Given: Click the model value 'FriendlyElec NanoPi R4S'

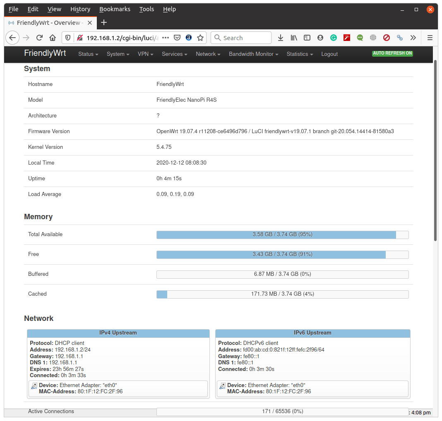Looking at the screenshot, I should (186, 100).
